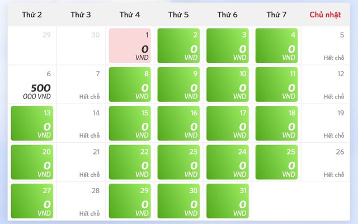358x224 pixels.
Task: Select day 27 with 0 VND
Action: click(x=32, y=201)
